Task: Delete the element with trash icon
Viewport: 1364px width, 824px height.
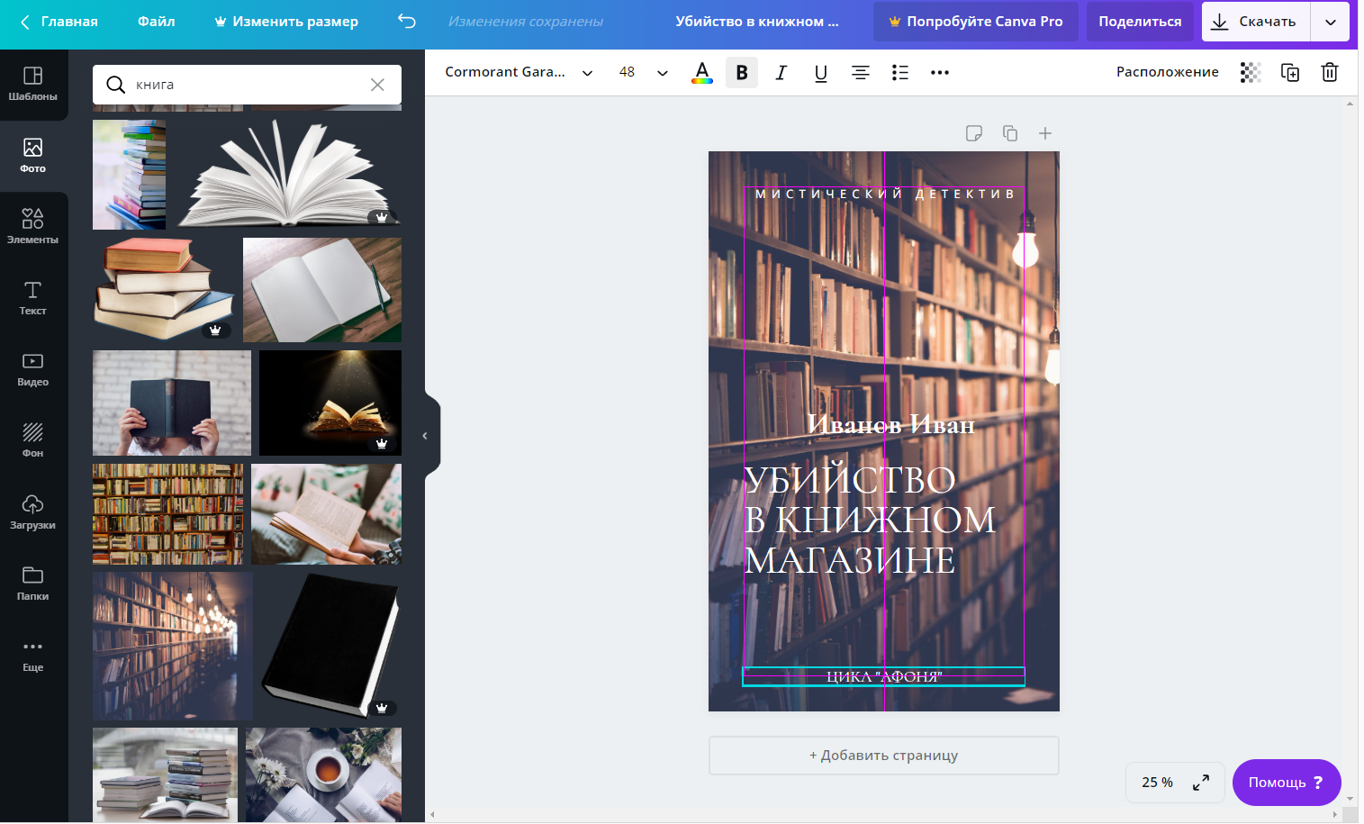Action: coord(1329,72)
